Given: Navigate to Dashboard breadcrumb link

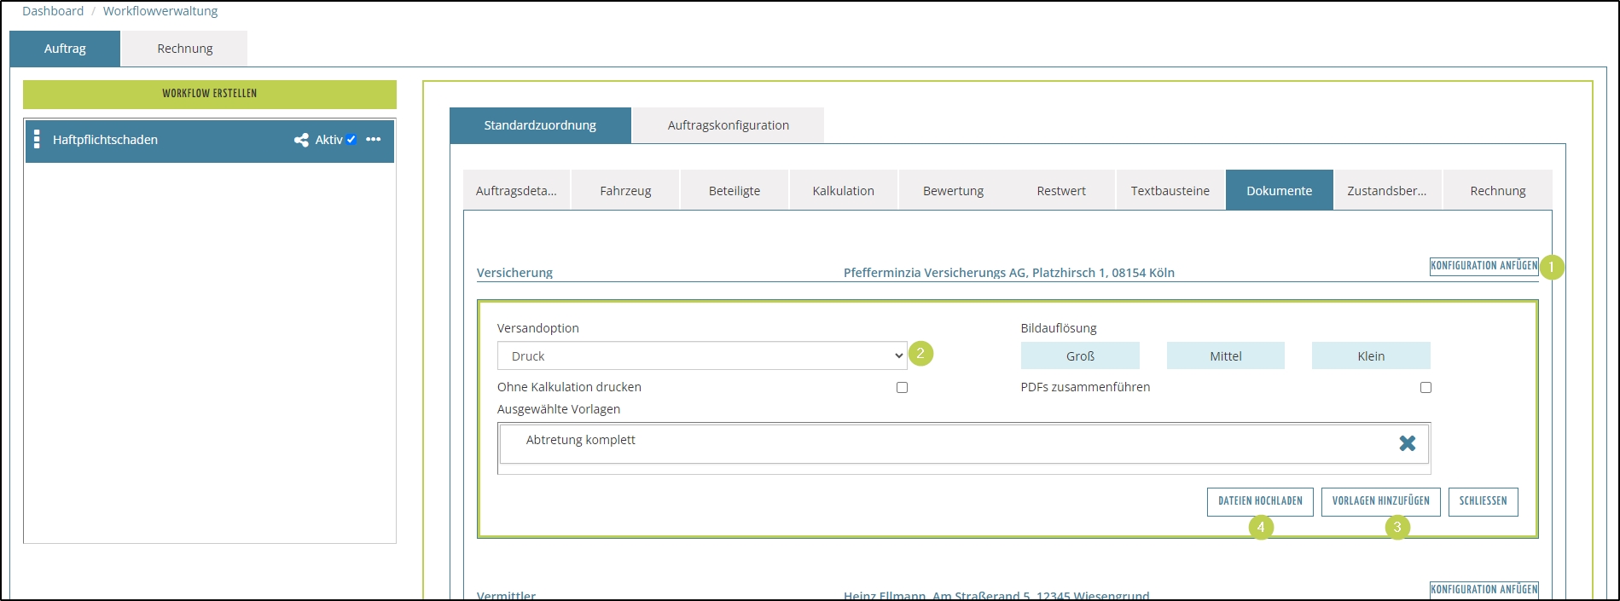Looking at the screenshot, I should point(53,11).
